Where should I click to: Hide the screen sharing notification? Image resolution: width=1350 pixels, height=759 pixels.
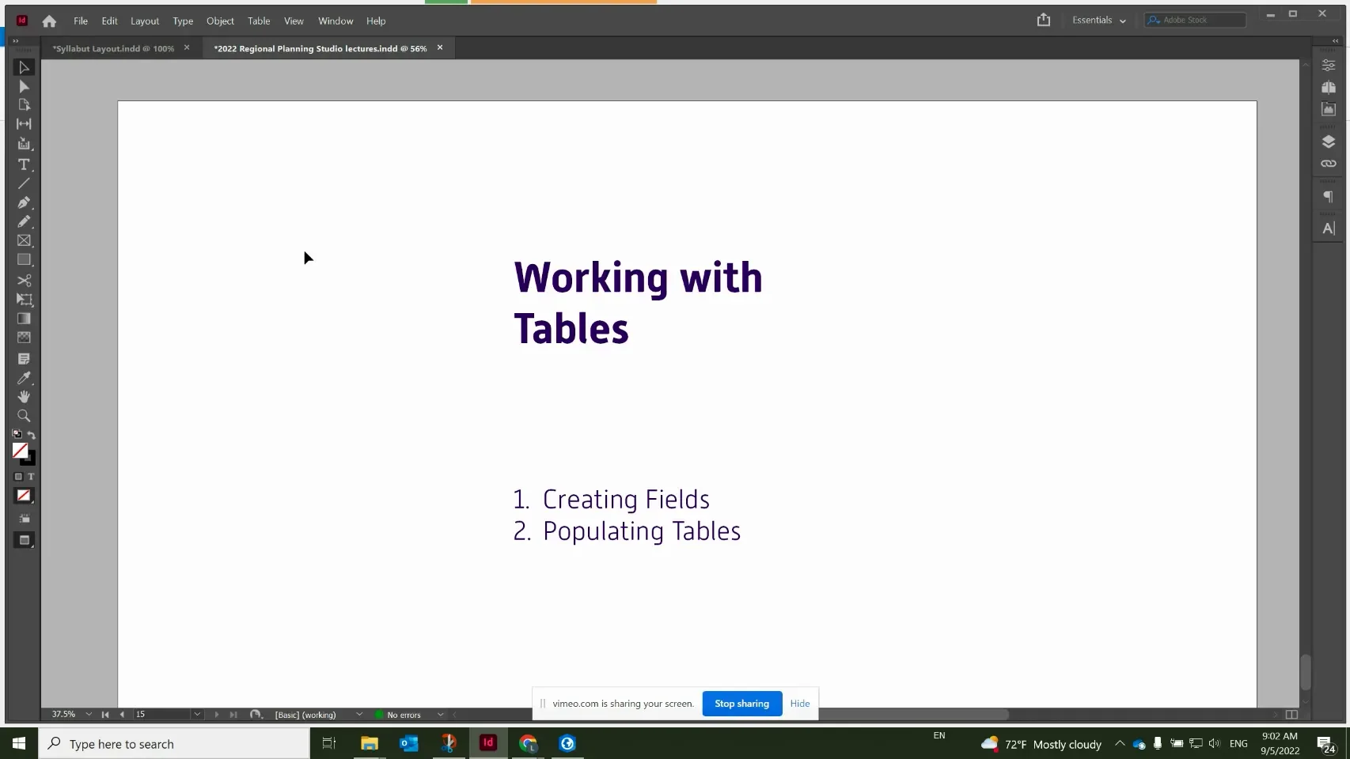click(x=799, y=703)
